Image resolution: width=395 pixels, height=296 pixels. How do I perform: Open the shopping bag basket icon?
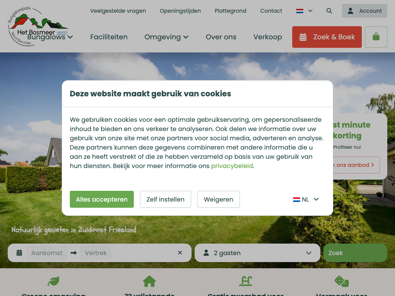click(x=376, y=37)
